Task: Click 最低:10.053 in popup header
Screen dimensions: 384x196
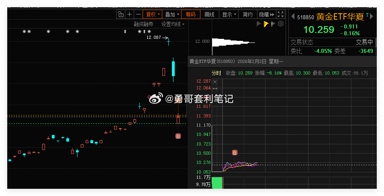Action: point(326,73)
